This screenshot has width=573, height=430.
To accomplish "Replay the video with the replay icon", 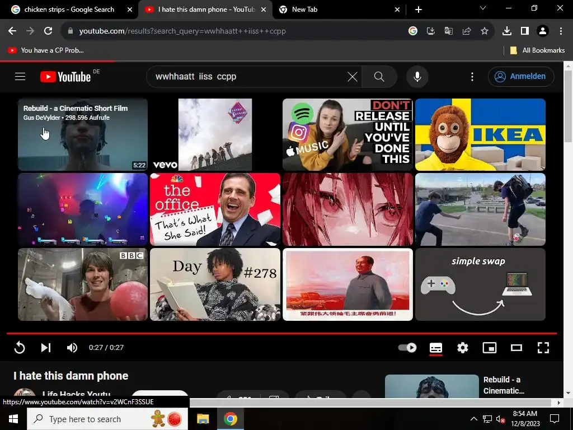I will [20, 347].
